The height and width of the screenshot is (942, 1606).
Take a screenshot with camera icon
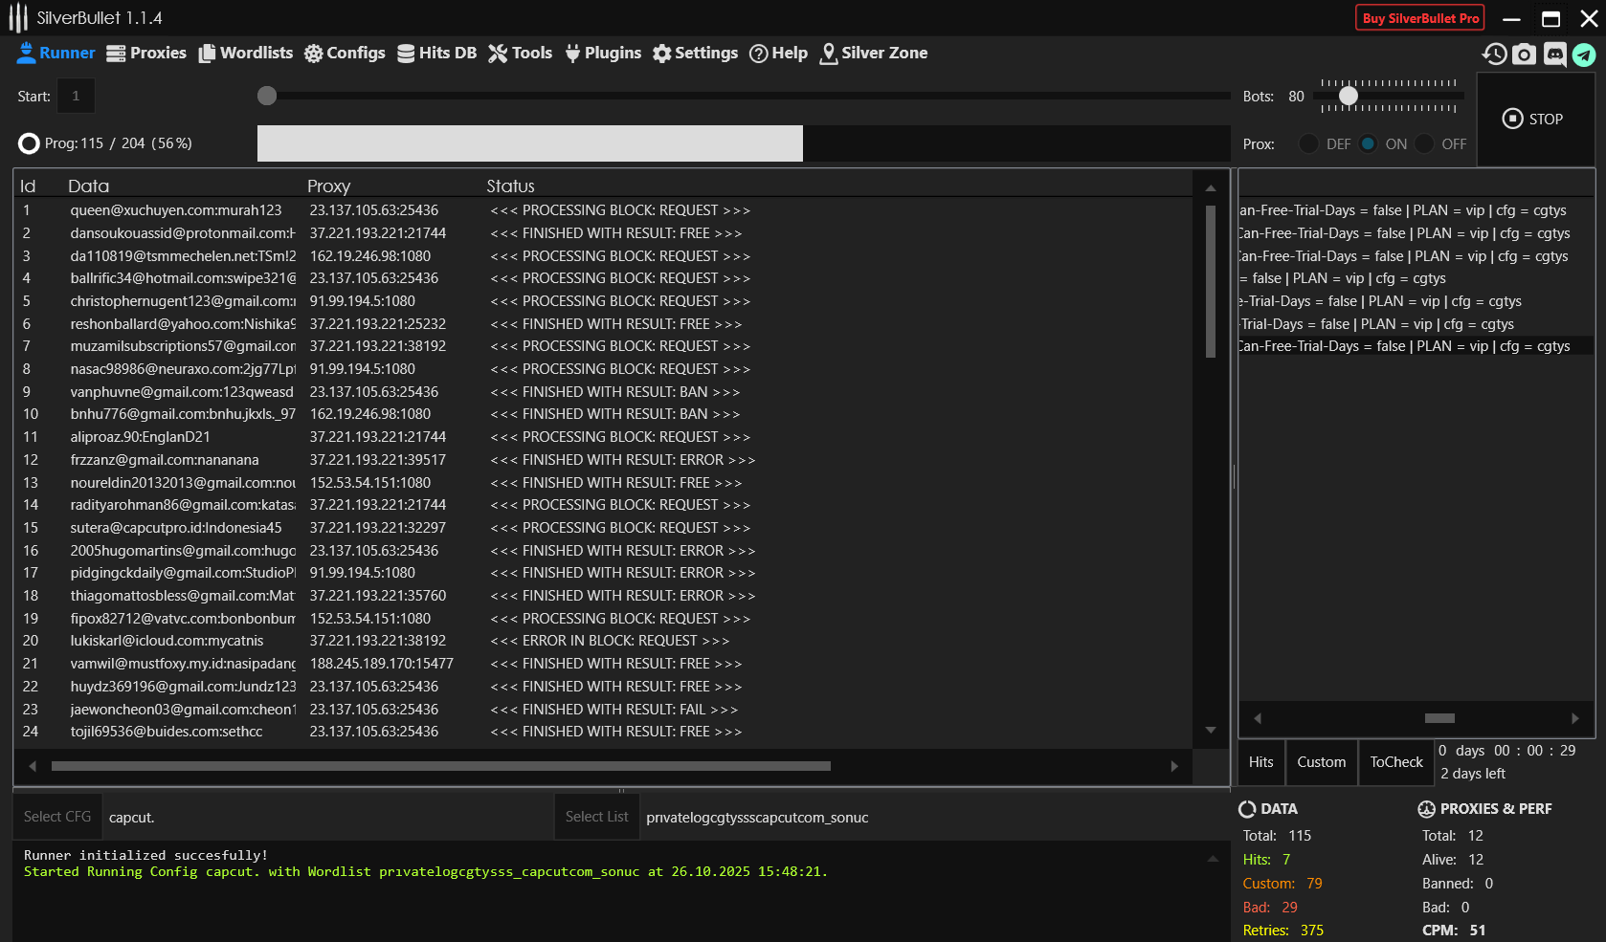pyautogui.click(x=1525, y=55)
